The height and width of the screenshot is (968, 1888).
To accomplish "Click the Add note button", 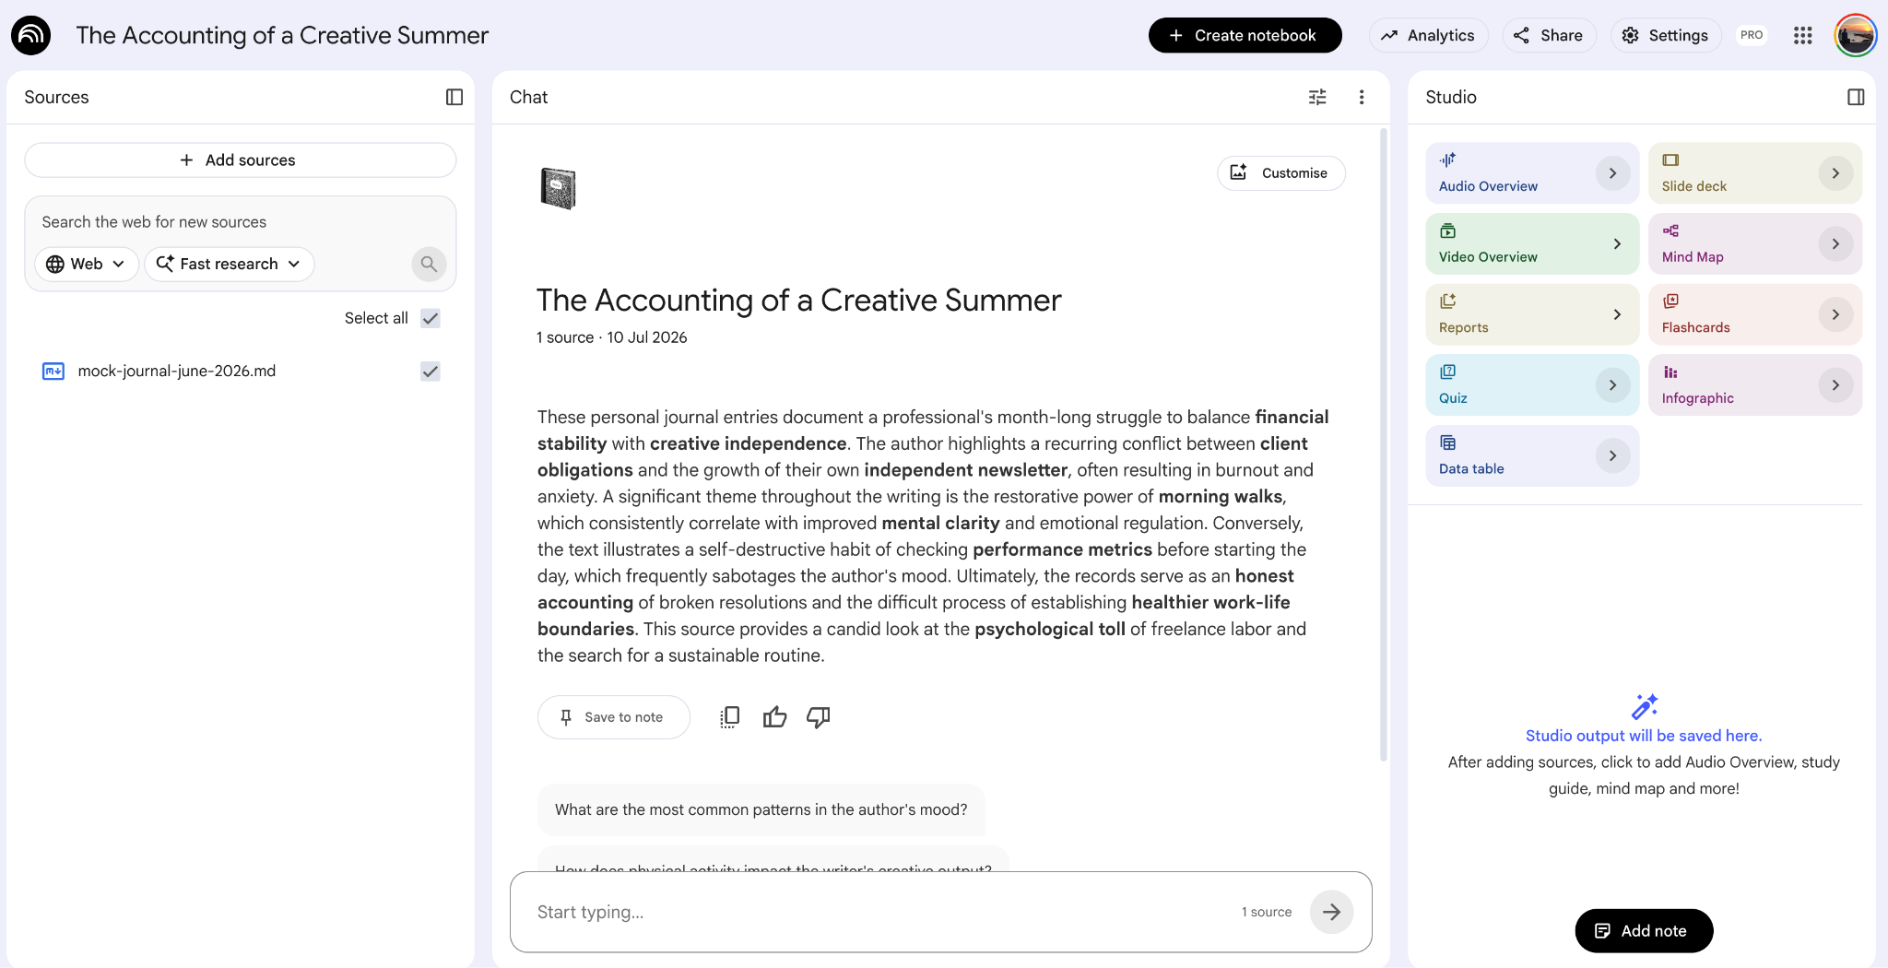I will click(1644, 931).
